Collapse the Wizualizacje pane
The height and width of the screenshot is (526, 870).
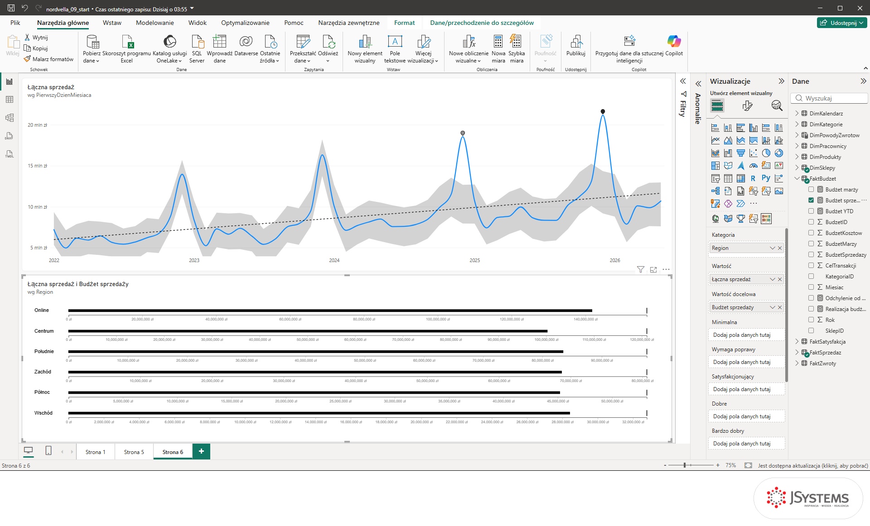[781, 81]
